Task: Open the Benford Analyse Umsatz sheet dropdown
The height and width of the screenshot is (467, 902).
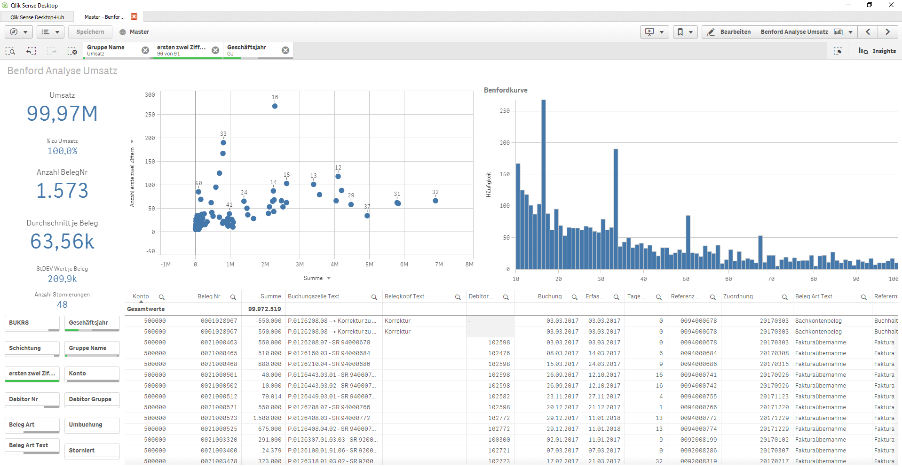Action: pyautogui.click(x=807, y=32)
